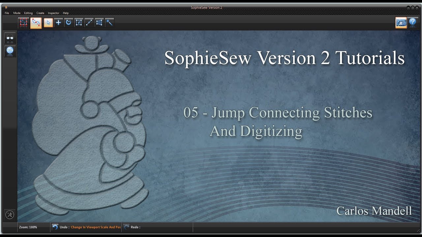Open the blue badge seal panel
422x237 pixels.
(10, 51)
